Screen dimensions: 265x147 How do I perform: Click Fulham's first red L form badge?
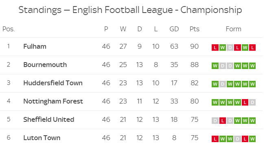click(x=215, y=48)
